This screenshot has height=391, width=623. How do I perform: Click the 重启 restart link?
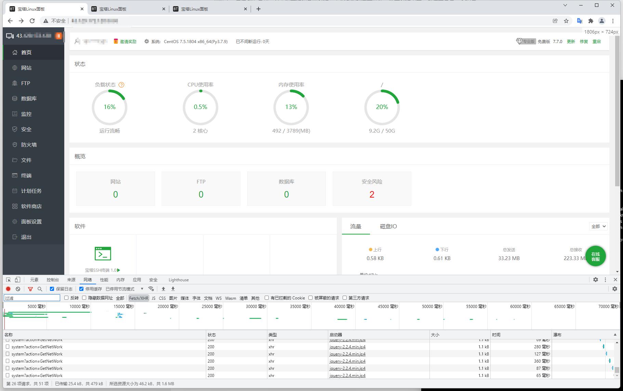[596, 41]
